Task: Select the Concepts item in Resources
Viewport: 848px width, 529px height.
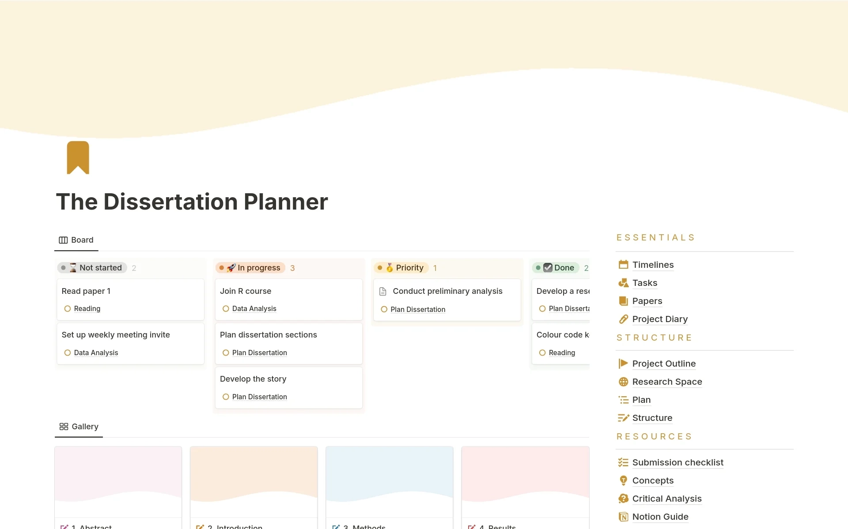Action: [652, 480]
